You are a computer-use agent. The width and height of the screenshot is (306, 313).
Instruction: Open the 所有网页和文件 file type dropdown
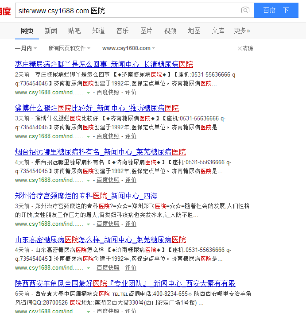click(x=69, y=48)
